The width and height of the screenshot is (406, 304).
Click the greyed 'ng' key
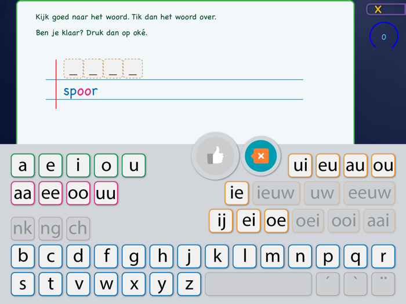[50, 229]
